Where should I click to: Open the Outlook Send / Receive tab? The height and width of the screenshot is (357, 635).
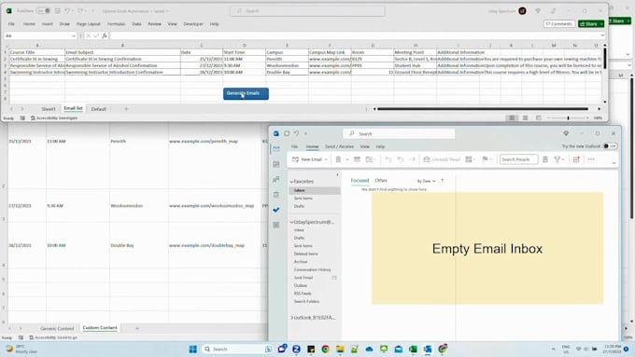tap(339, 146)
